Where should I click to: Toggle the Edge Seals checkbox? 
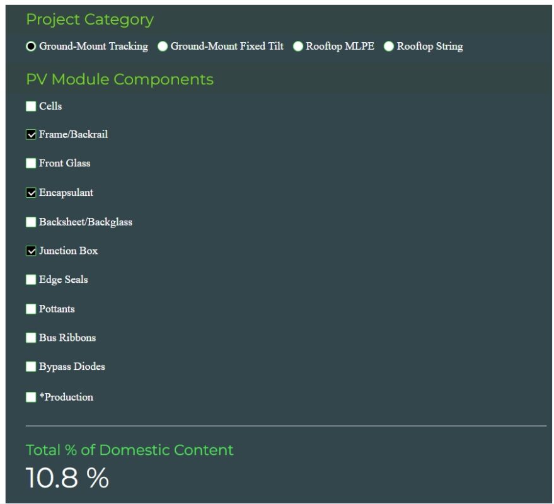point(31,279)
